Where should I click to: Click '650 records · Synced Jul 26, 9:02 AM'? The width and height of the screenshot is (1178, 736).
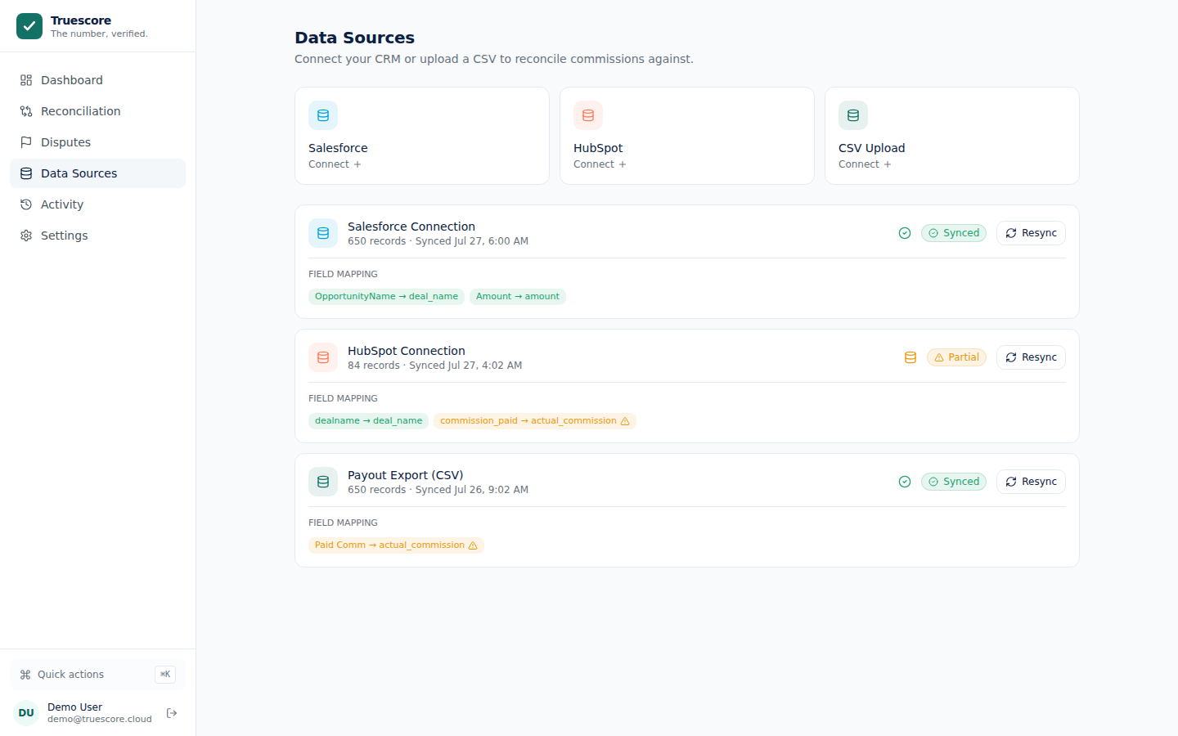438,490
